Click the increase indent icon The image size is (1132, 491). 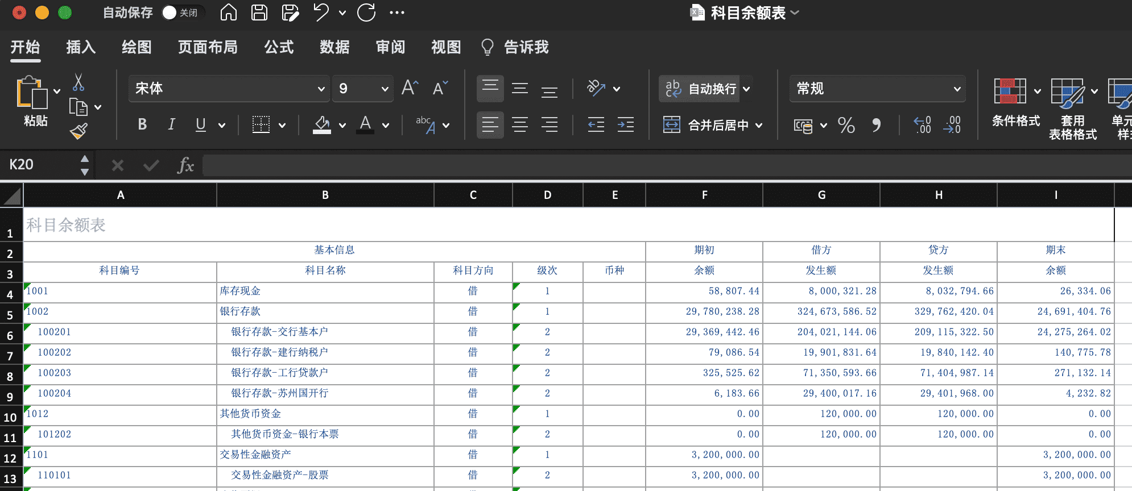[x=626, y=124]
